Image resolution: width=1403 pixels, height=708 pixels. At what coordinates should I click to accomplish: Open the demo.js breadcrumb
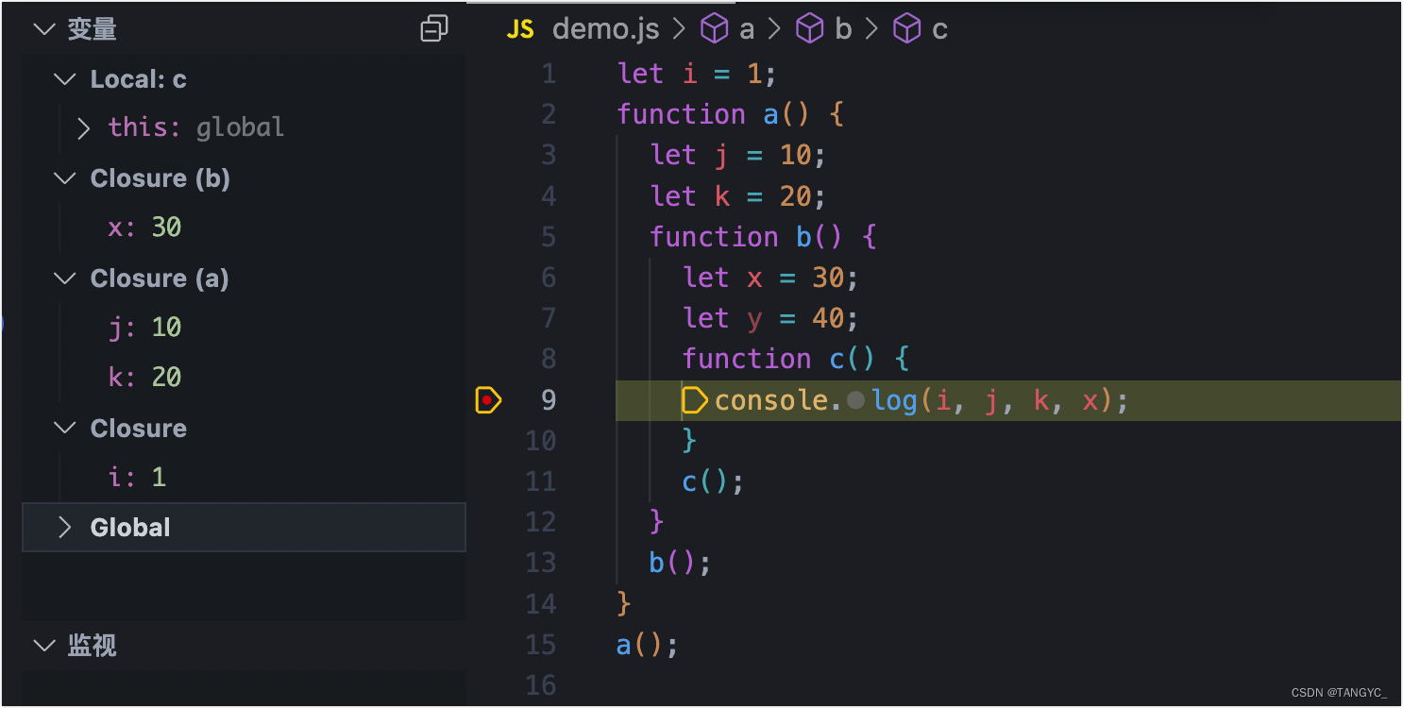coord(605,29)
